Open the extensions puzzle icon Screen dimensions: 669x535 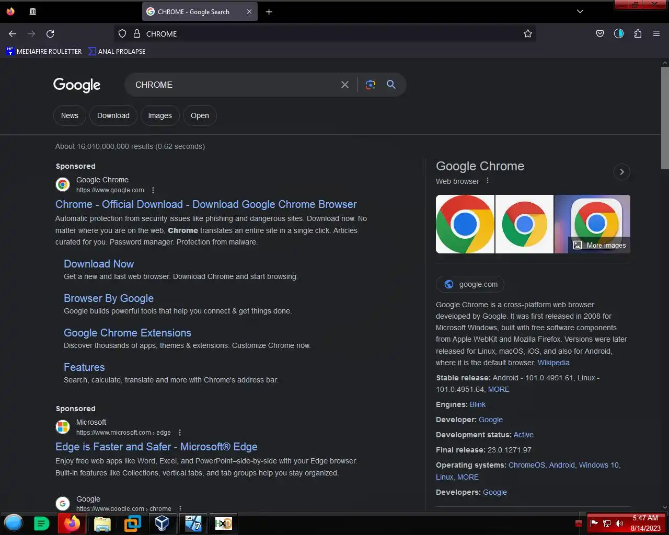tap(638, 33)
